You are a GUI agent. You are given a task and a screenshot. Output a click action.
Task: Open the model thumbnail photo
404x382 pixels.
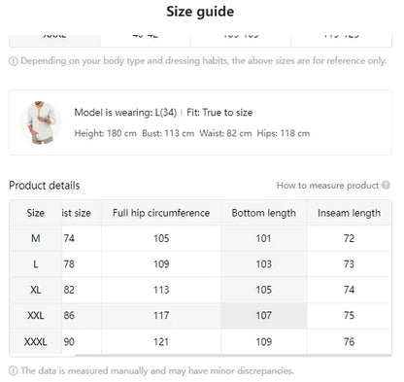(41, 122)
